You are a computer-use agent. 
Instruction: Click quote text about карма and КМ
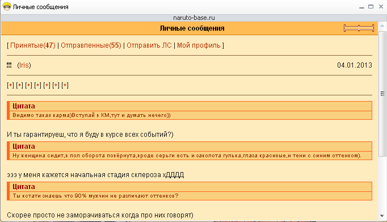click(91, 115)
